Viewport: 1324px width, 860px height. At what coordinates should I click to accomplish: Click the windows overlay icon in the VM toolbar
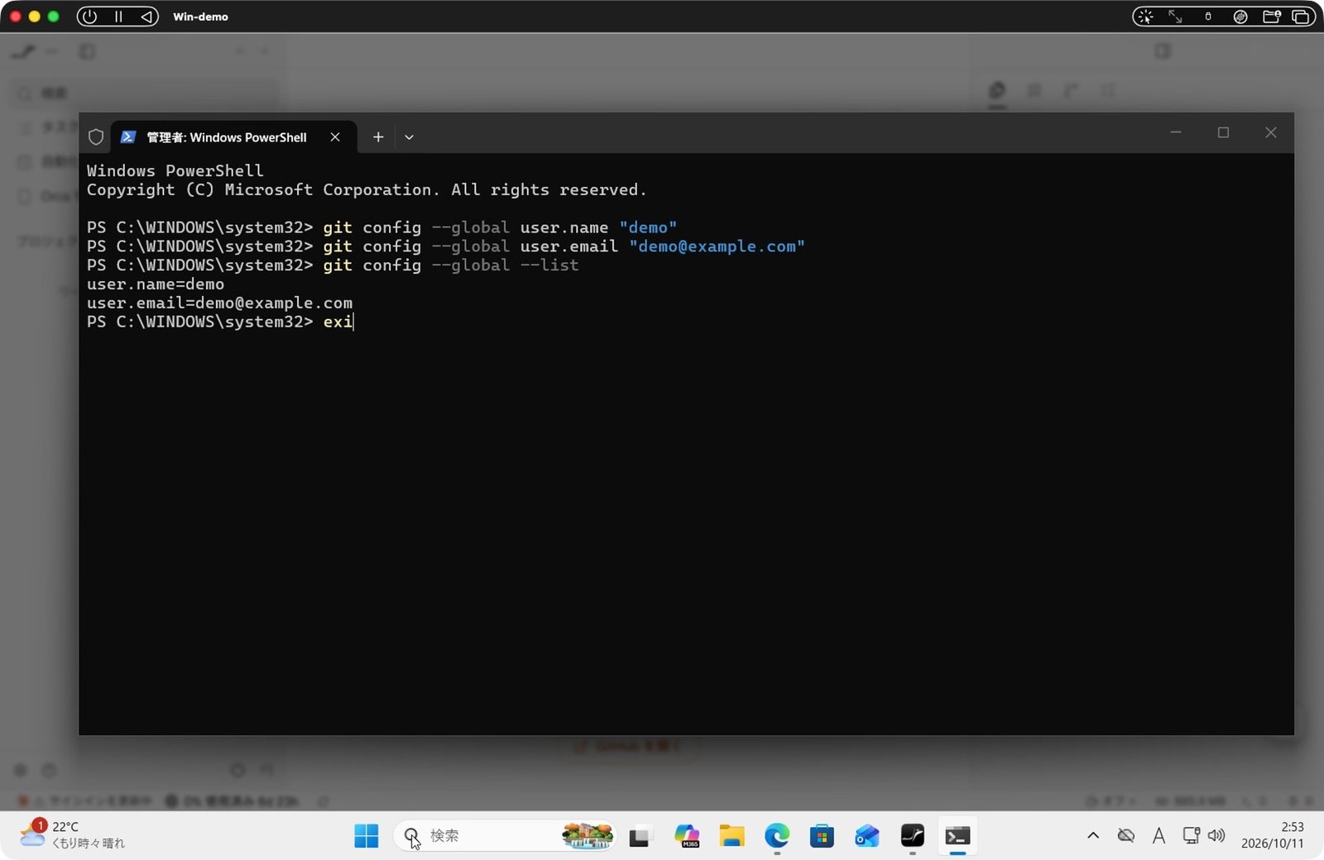(x=1301, y=17)
